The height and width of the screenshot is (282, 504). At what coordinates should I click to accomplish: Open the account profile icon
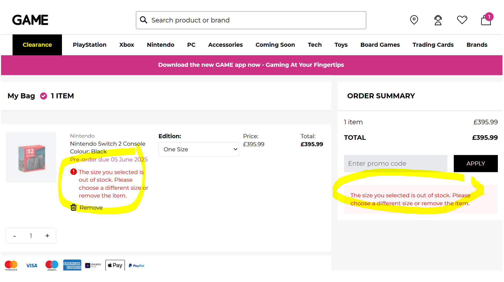click(438, 20)
